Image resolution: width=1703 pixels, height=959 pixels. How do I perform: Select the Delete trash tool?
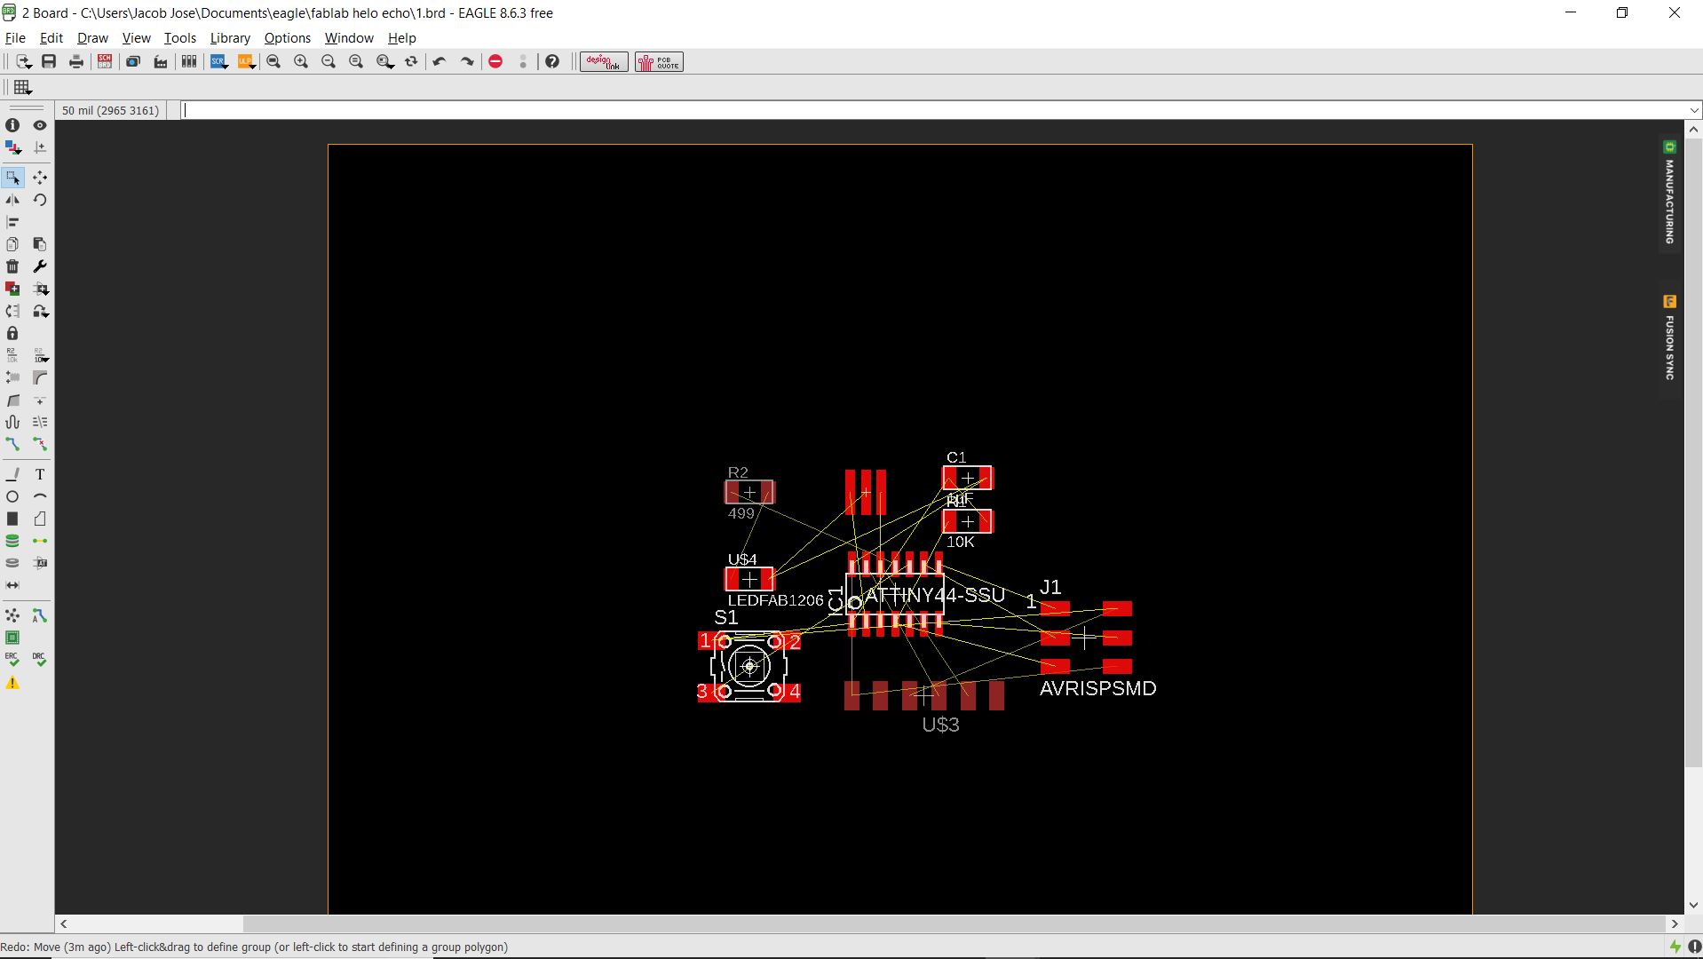[x=12, y=266]
